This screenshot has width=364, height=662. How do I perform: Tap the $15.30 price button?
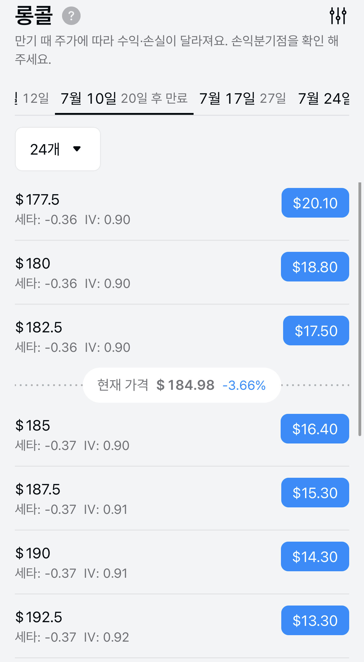[315, 493]
